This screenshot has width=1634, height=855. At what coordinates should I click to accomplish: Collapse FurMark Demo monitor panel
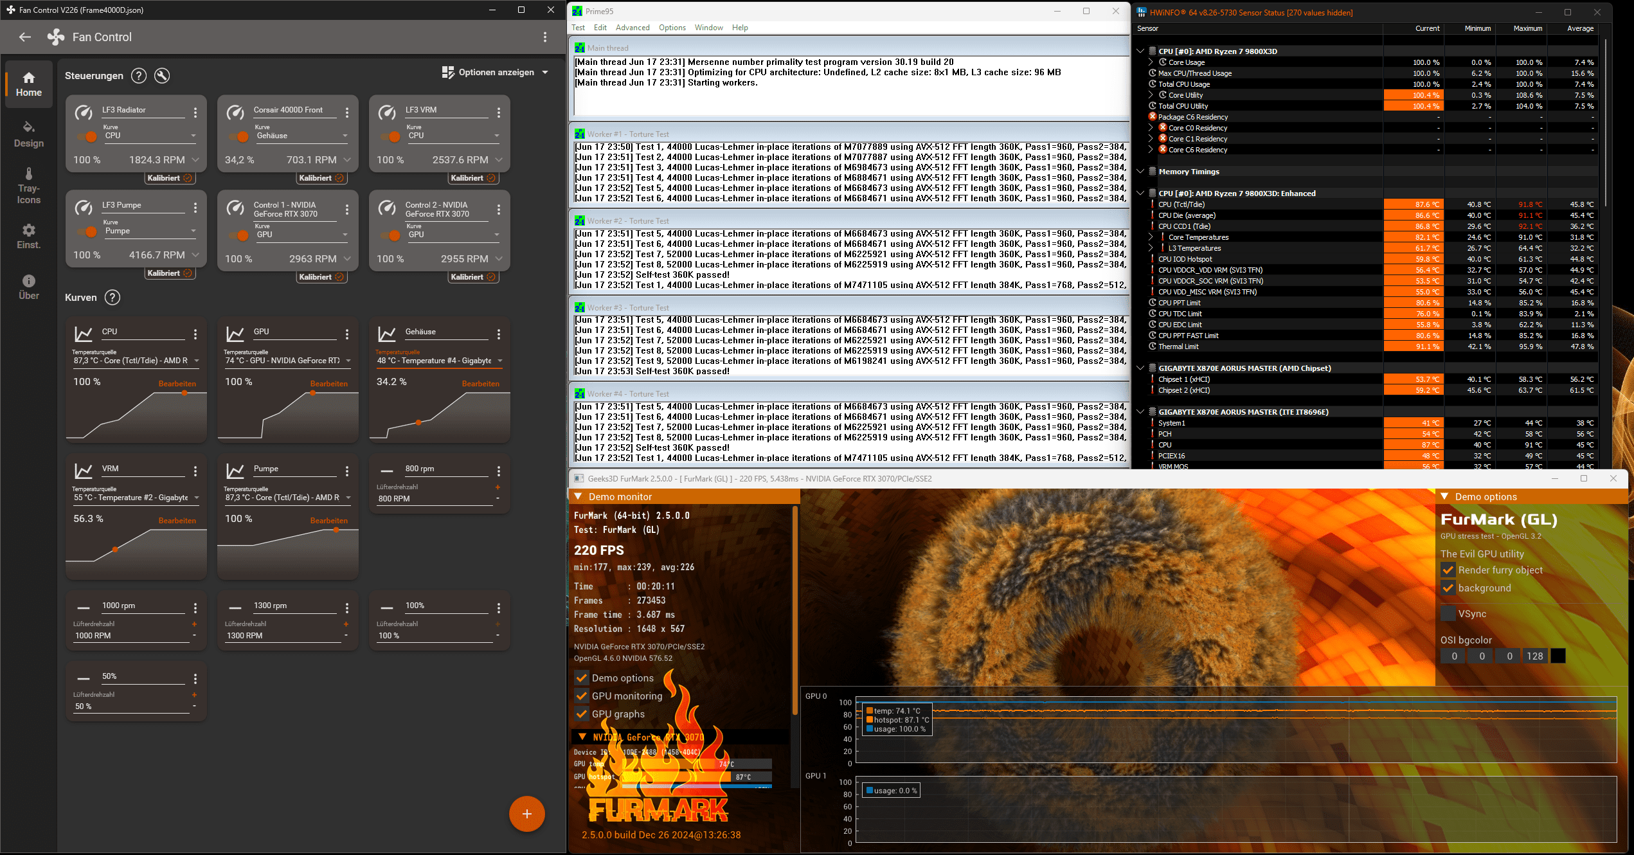(x=579, y=497)
